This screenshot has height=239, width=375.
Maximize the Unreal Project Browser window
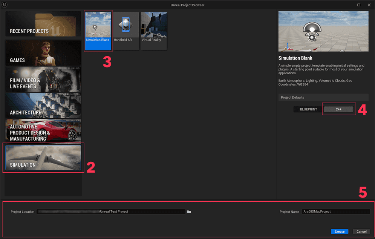click(x=359, y=5)
